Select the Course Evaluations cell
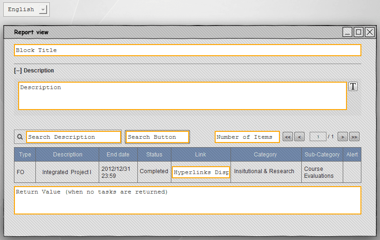Screen dimensions: 380x240 322,172
